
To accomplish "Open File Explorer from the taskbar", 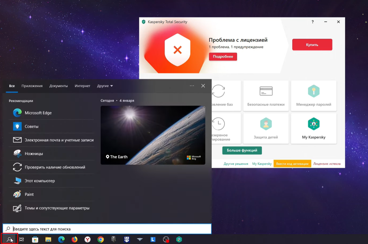I will tap(48, 239).
